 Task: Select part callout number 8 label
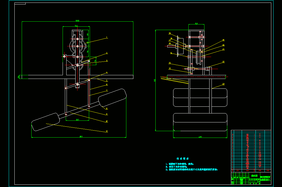107,109
